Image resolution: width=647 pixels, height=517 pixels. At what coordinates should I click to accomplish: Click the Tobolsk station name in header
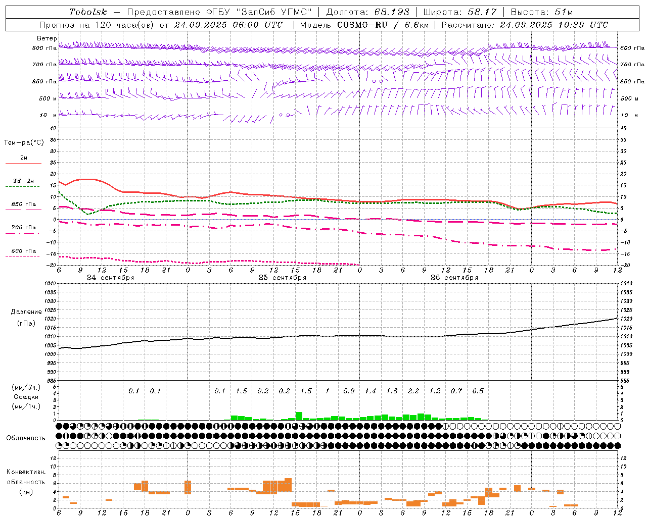(x=88, y=12)
